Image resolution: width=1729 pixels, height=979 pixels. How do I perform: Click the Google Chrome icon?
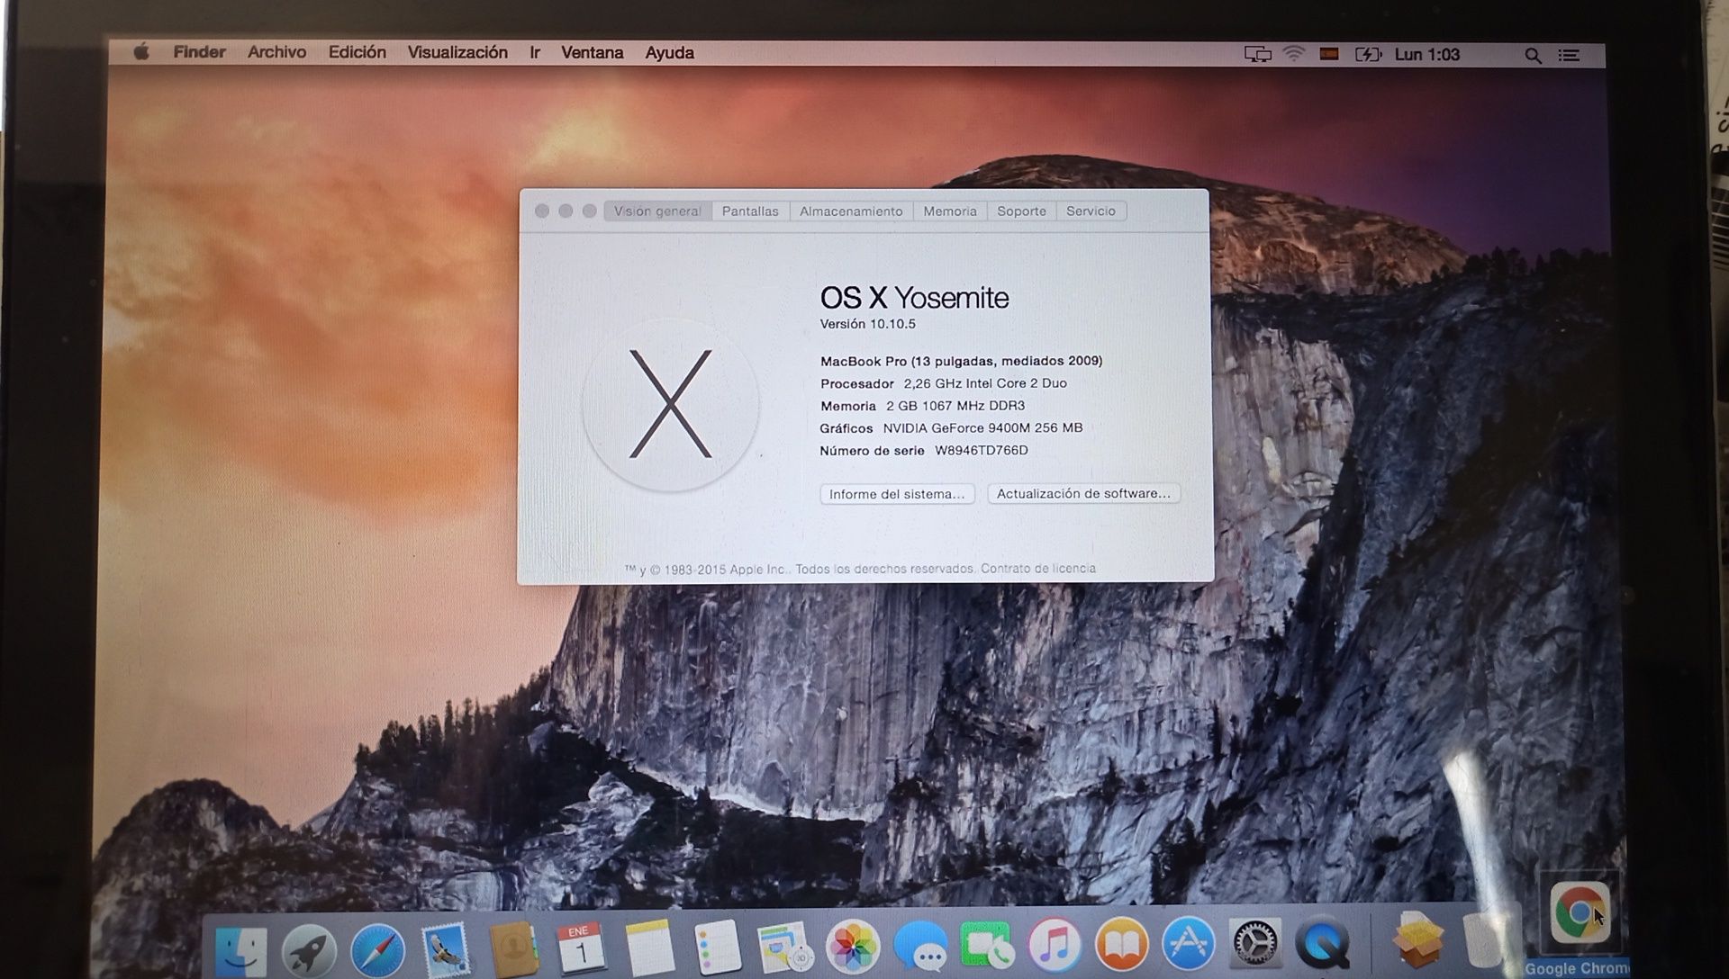pos(1579,912)
